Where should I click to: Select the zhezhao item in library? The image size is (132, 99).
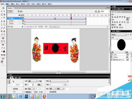(120, 57)
